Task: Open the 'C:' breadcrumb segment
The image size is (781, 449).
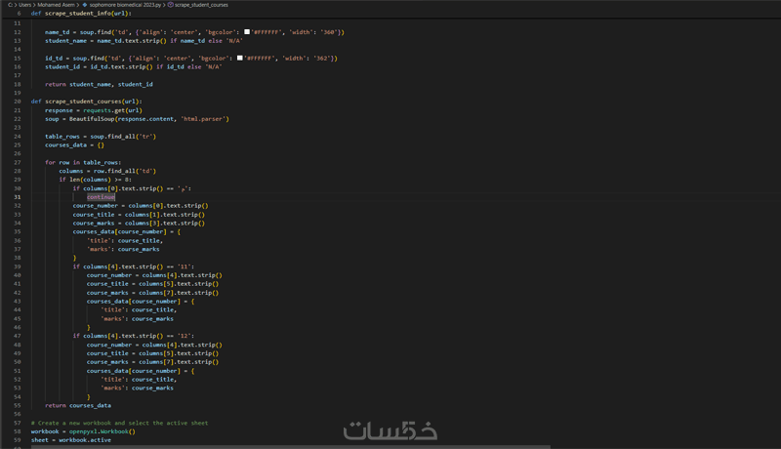Action: coord(10,5)
